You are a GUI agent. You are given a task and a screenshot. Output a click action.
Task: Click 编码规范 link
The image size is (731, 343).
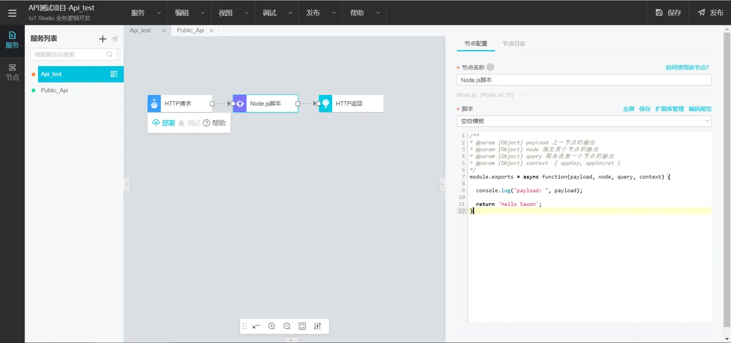700,109
